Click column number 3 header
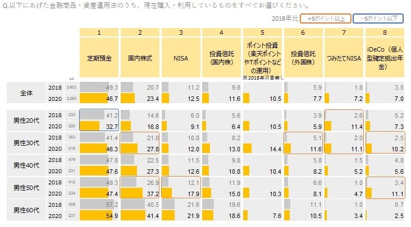411x227 pixels. click(181, 33)
